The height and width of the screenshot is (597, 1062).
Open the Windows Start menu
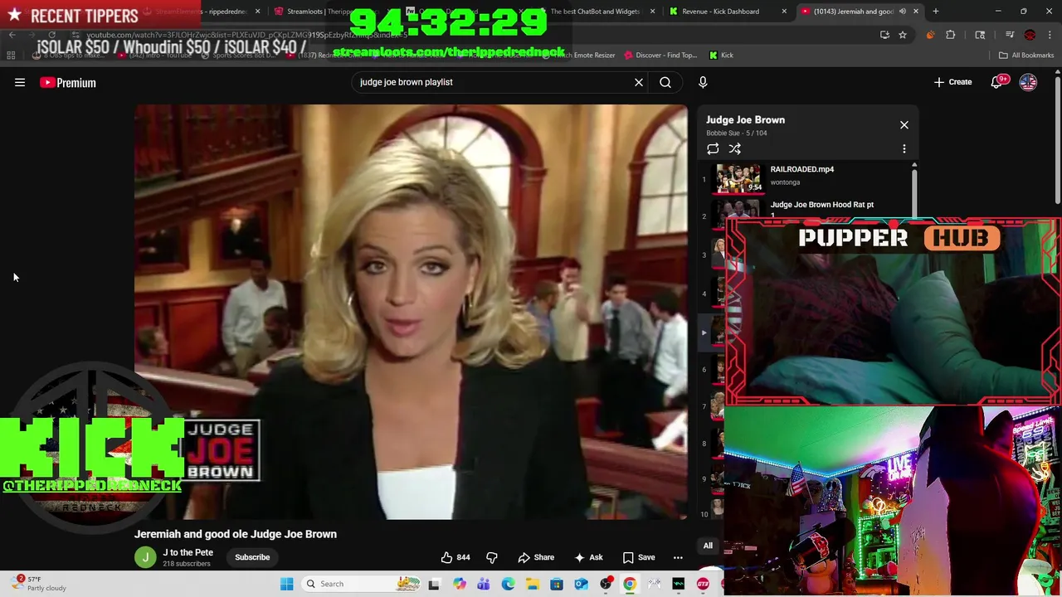[x=287, y=584]
